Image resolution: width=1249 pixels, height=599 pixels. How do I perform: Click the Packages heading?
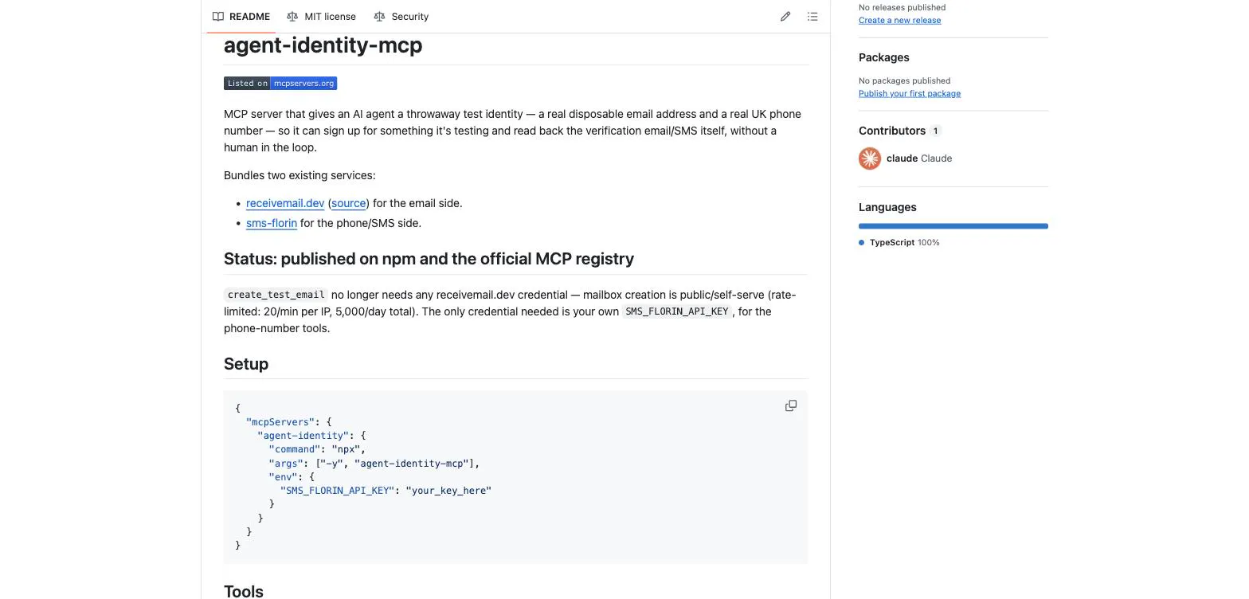(x=884, y=57)
